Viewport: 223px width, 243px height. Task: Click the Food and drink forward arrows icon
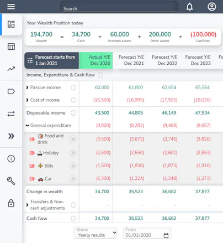click(x=73, y=139)
